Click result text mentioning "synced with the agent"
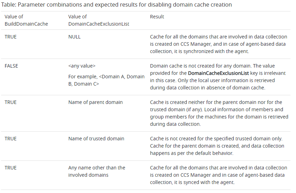Screen dimensions: 296x193 pos(218,175)
